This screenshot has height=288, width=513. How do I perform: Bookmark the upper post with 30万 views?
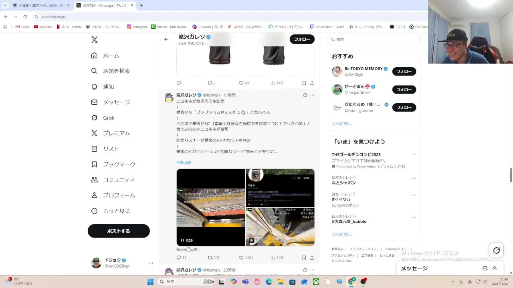coord(304,83)
